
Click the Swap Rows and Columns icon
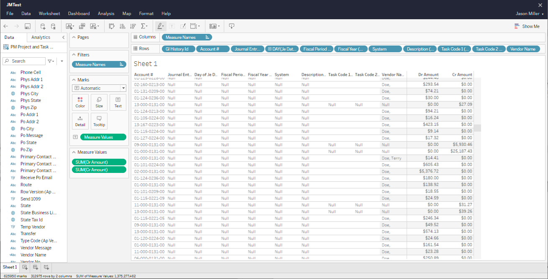pyautogui.click(x=112, y=26)
